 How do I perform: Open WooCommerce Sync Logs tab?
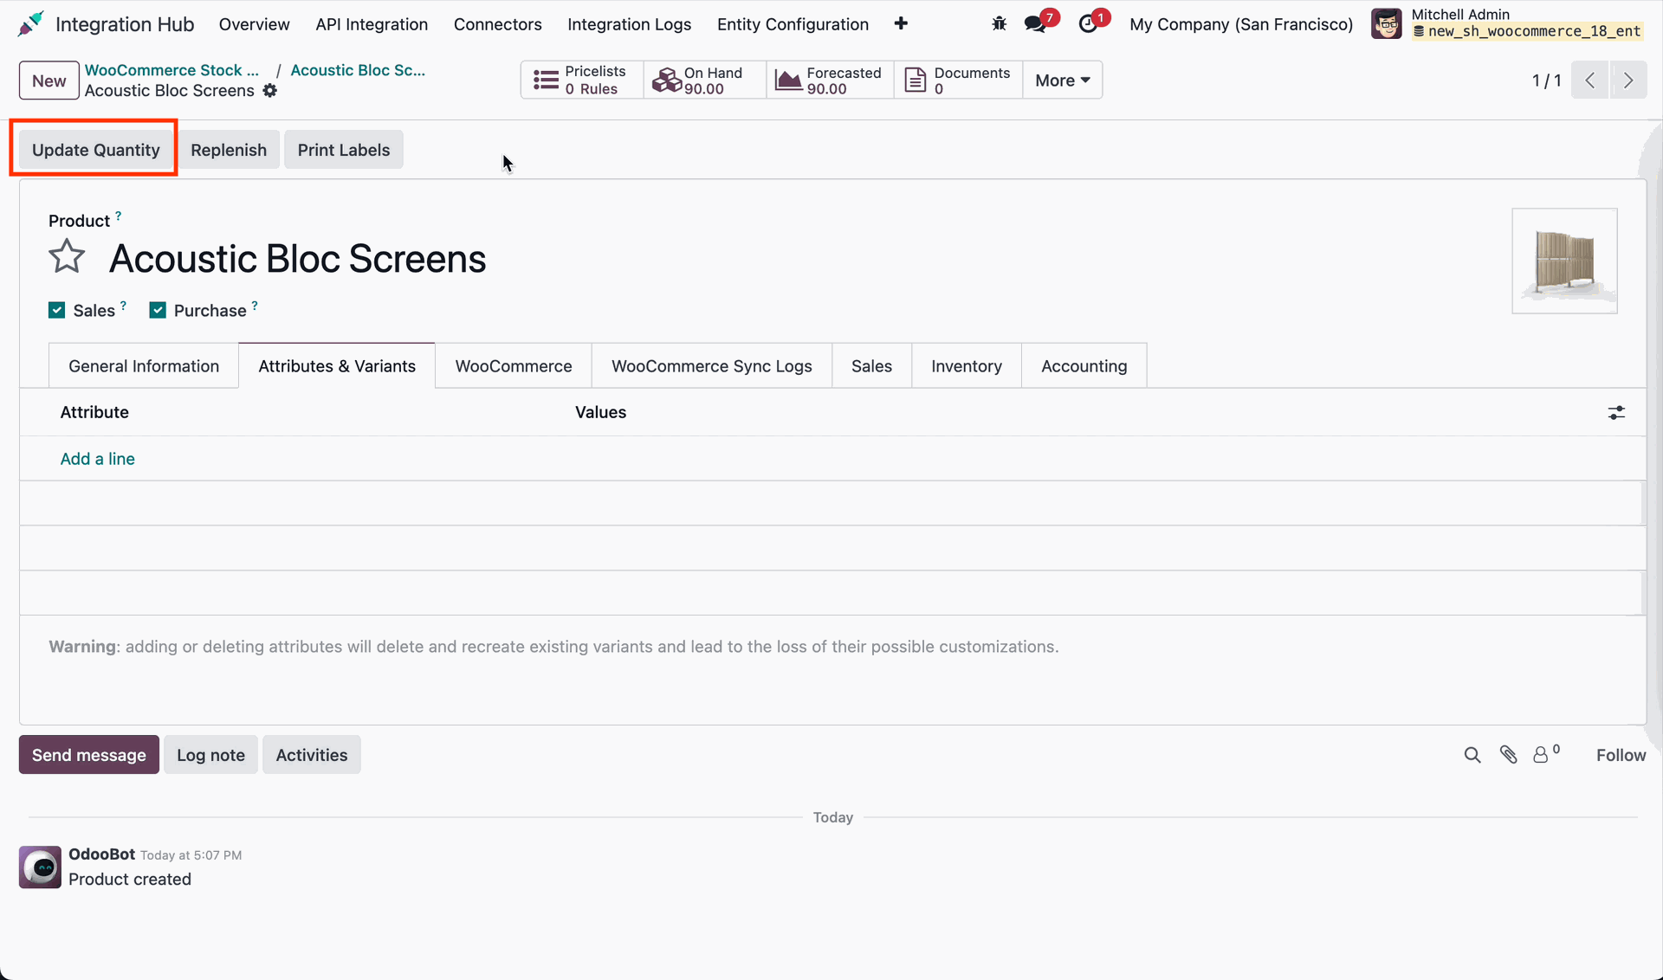pyautogui.click(x=711, y=366)
